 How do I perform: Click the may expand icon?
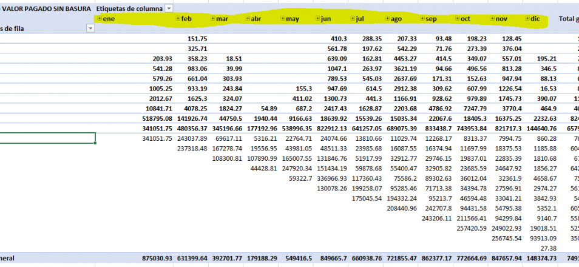coord(282,19)
